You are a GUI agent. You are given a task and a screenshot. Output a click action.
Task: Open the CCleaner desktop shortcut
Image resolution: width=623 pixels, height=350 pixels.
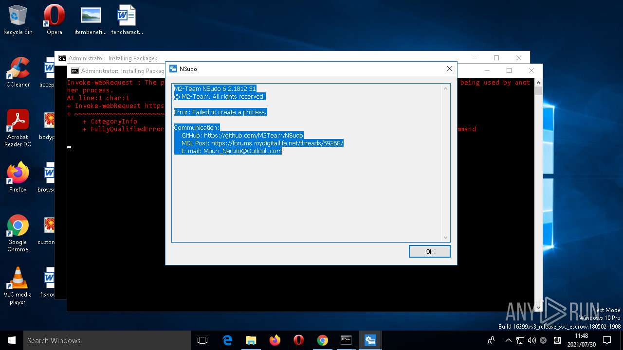point(18,72)
